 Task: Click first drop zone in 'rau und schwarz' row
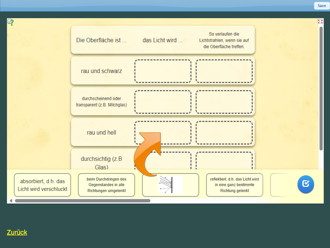click(x=163, y=71)
